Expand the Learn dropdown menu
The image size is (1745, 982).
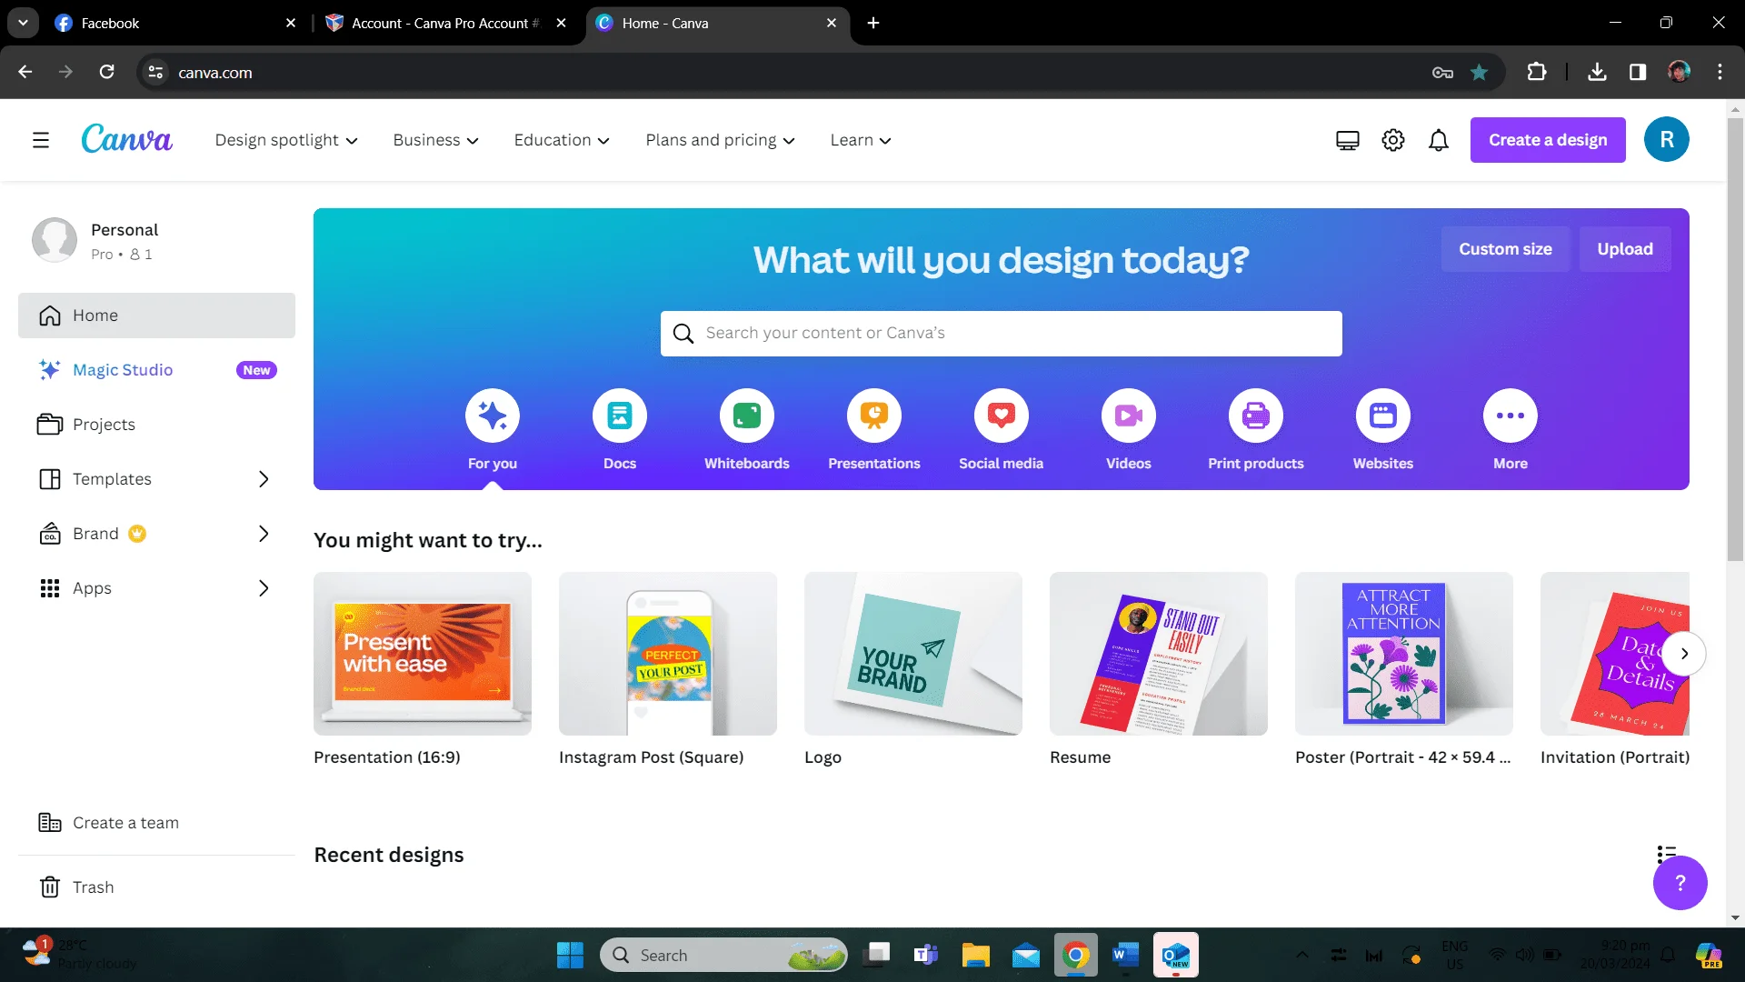click(861, 140)
